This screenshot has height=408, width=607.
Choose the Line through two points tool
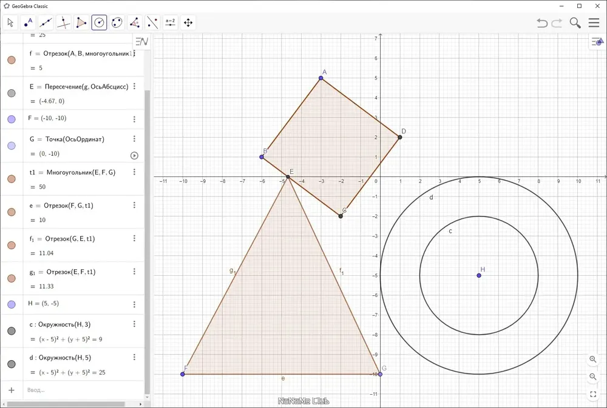[46, 22]
